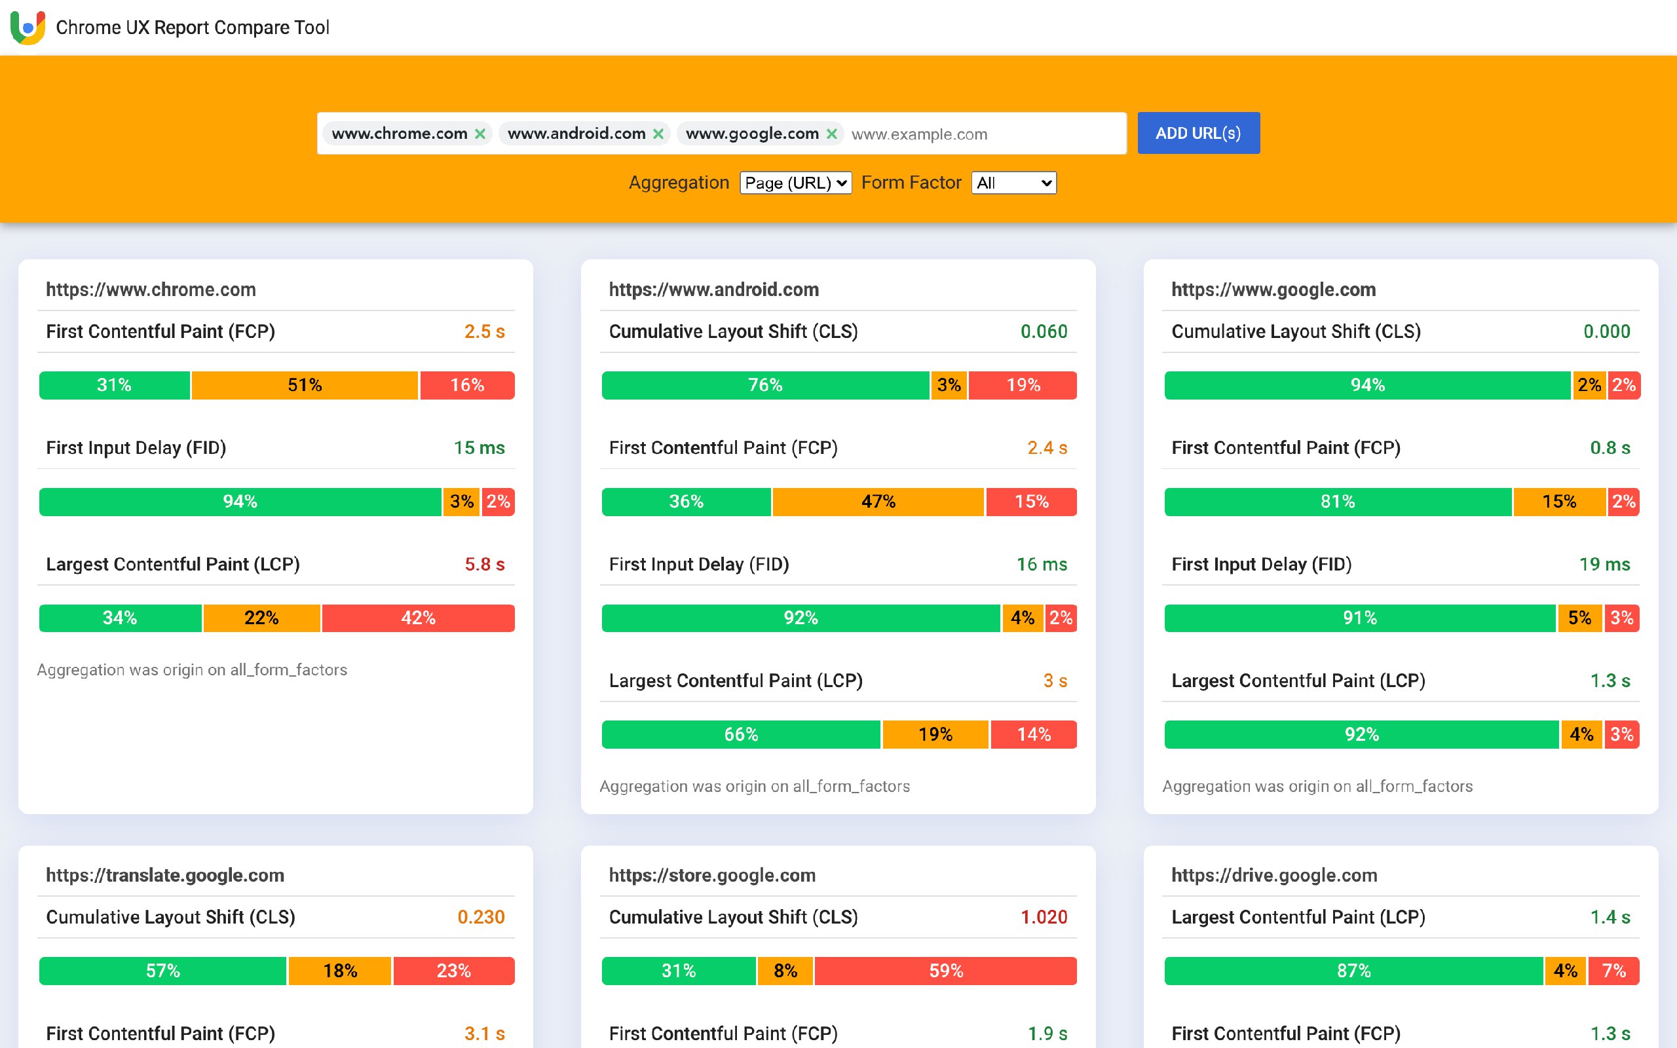The image size is (1677, 1048).
Task: Click the https://translate.google.com card heading
Action: [165, 876]
